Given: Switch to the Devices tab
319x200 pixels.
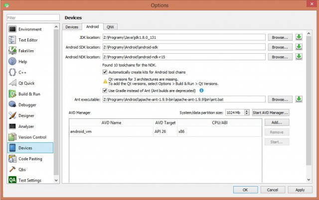Looking at the screenshot, I should coord(72,27).
